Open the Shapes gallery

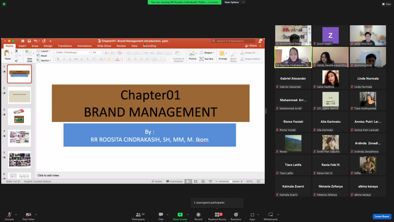[207, 52]
